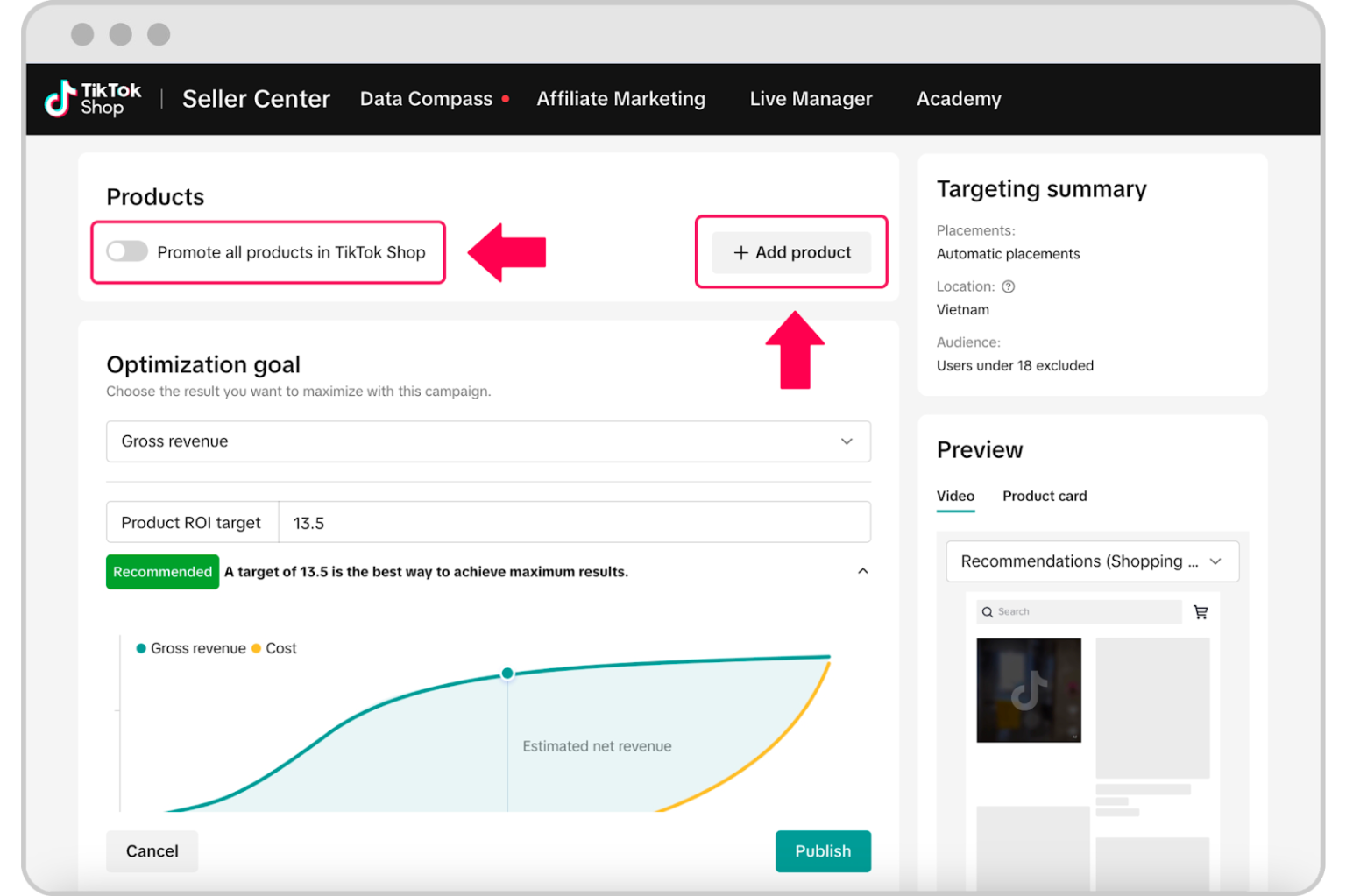Click the Product ROI target input field
The image size is (1346, 896).
point(574,523)
